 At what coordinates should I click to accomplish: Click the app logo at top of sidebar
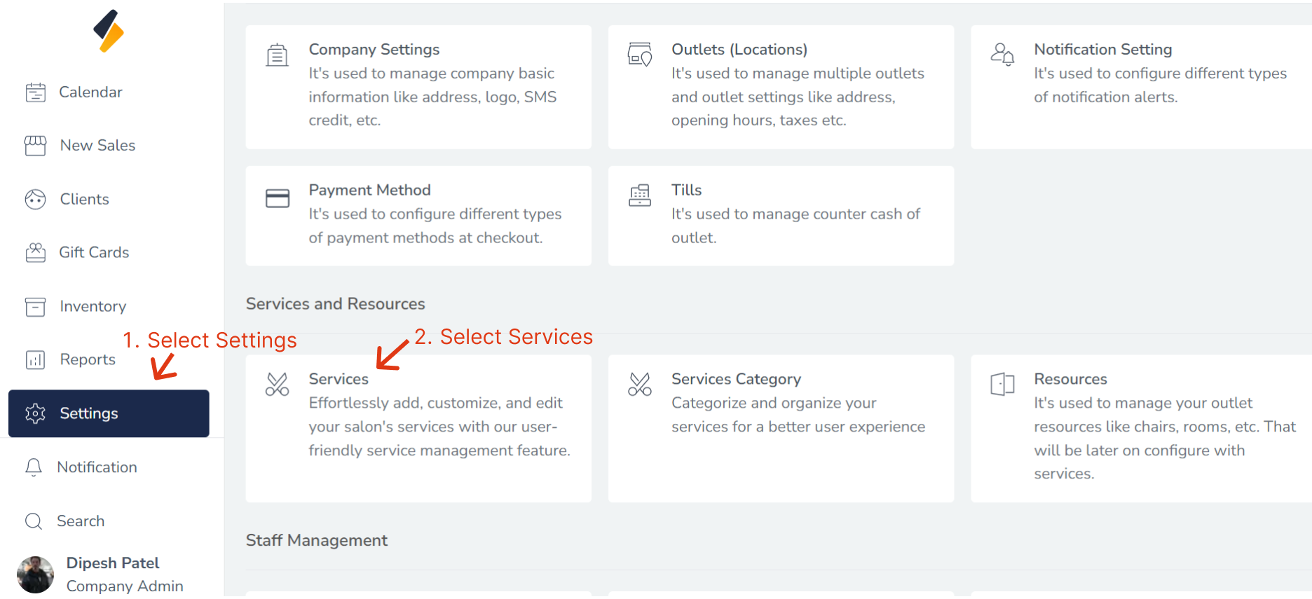[109, 32]
